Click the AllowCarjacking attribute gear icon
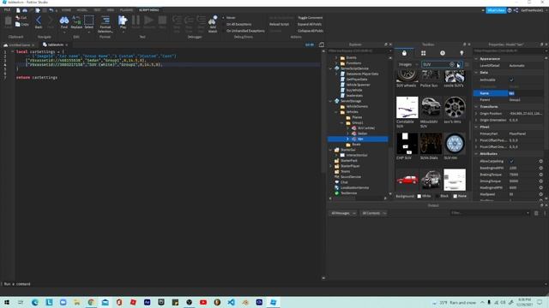Viewport: 549px width, 308px height. pos(541,162)
